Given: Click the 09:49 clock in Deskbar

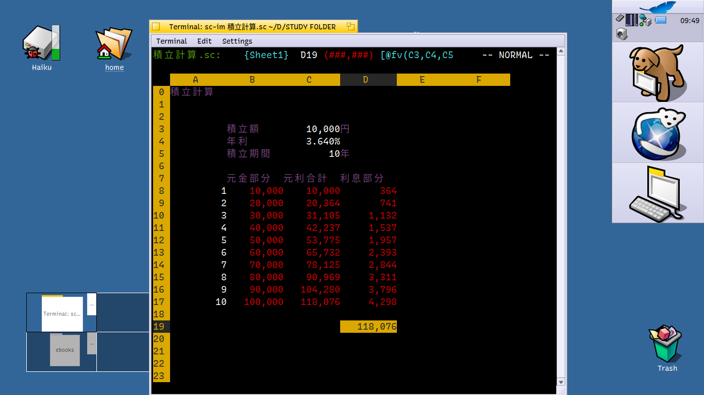Looking at the screenshot, I should [x=690, y=21].
